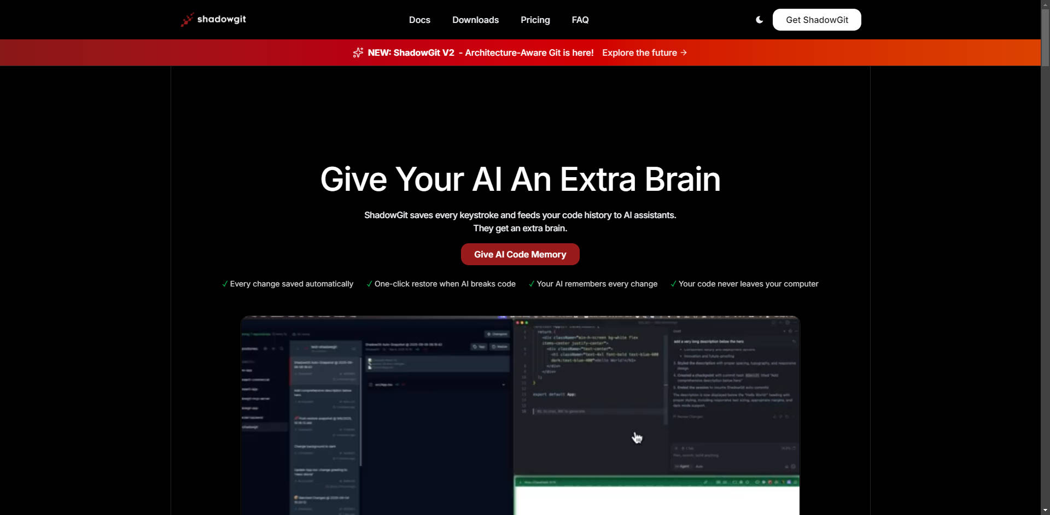The height and width of the screenshot is (515, 1050).
Task: Navigate to the FAQ page
Action: (x=580, y=20)
